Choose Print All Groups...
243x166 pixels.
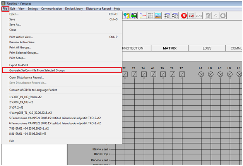pyautogui.click(x=62, y=48)
